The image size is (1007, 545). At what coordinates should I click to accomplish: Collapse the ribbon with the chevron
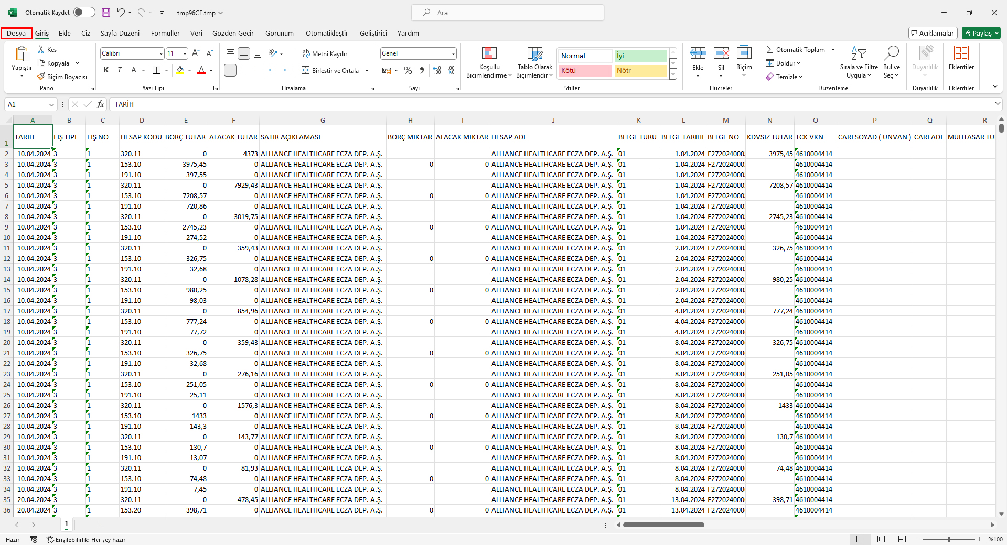(995, 86)
